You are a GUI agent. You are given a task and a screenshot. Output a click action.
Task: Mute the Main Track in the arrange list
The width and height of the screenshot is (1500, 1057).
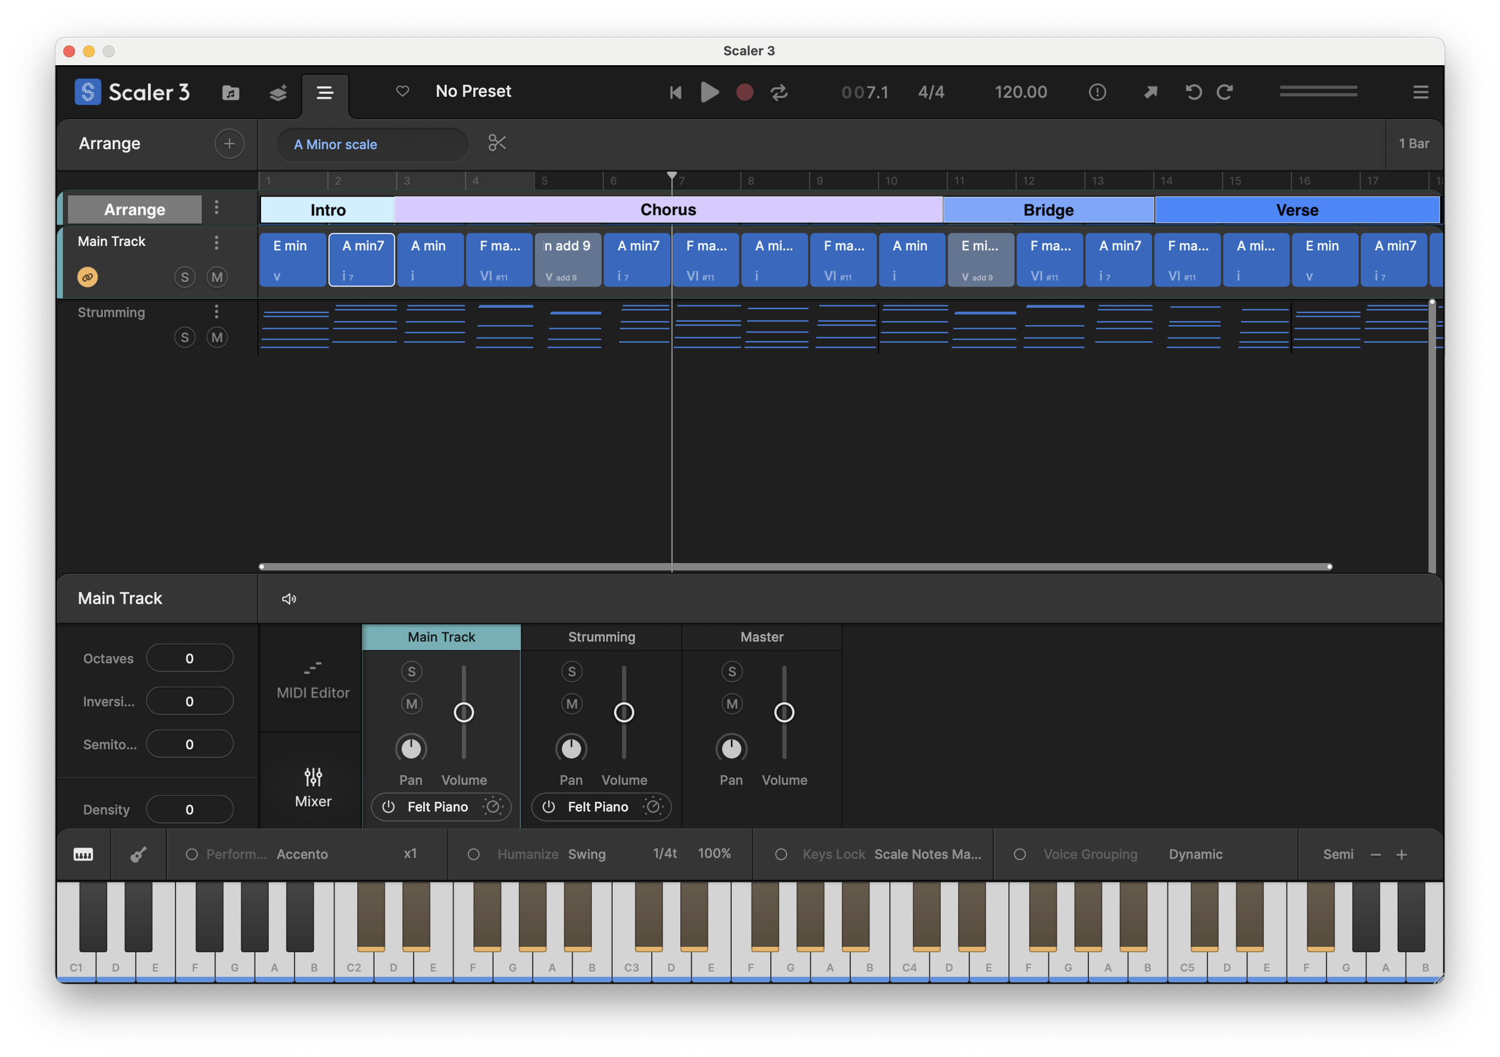[x=217, y=277]
